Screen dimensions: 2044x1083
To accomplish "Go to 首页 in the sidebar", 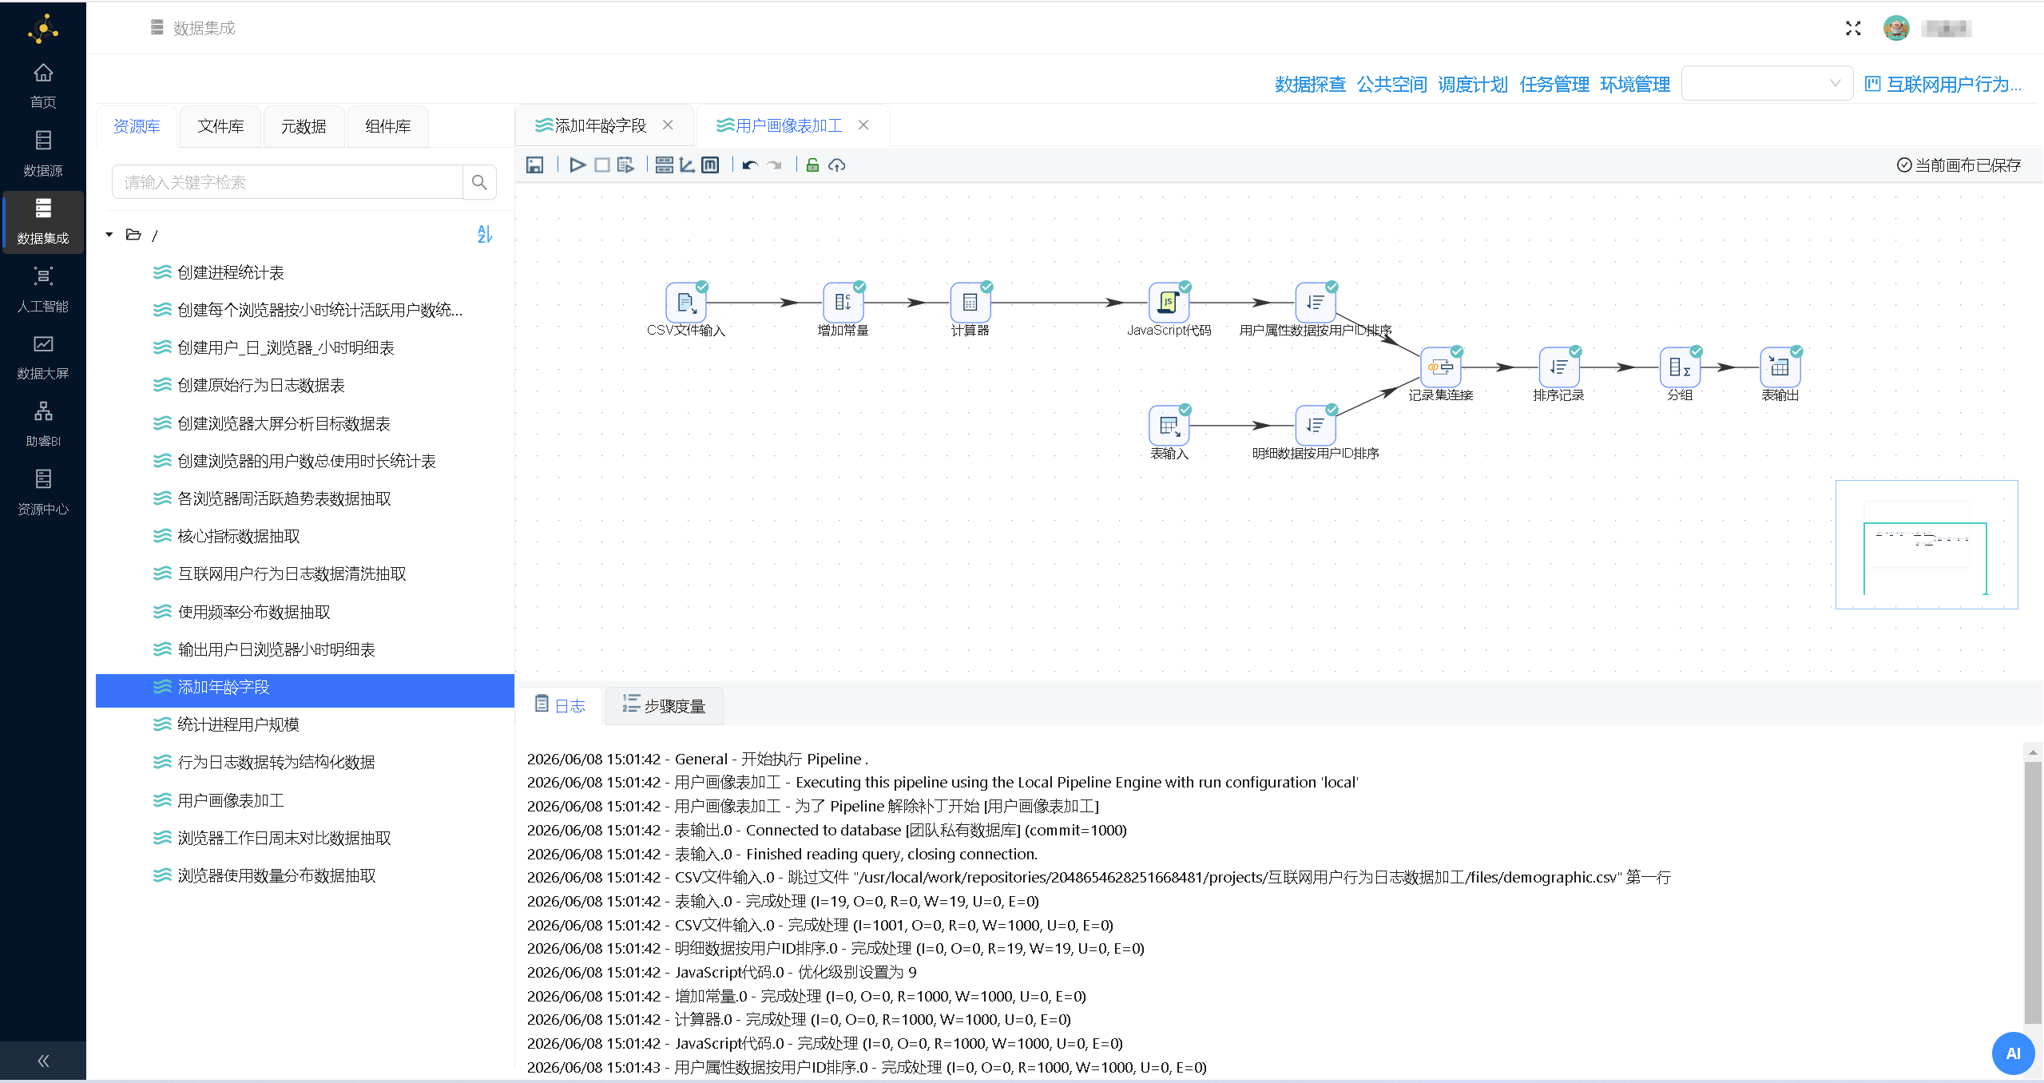I will [43, 85].
